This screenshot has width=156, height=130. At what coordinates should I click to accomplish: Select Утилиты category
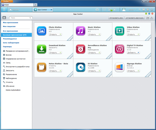coord(8,82)
